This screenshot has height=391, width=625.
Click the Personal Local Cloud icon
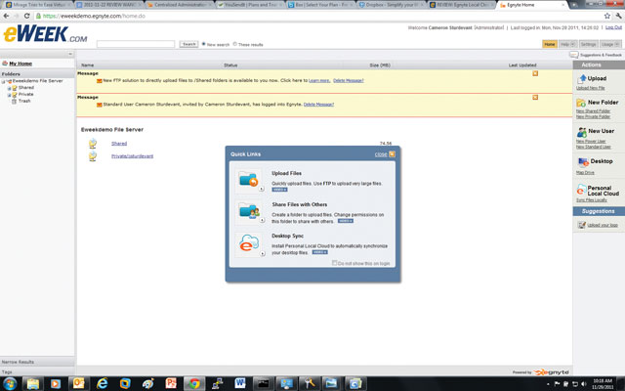point(581,188)
